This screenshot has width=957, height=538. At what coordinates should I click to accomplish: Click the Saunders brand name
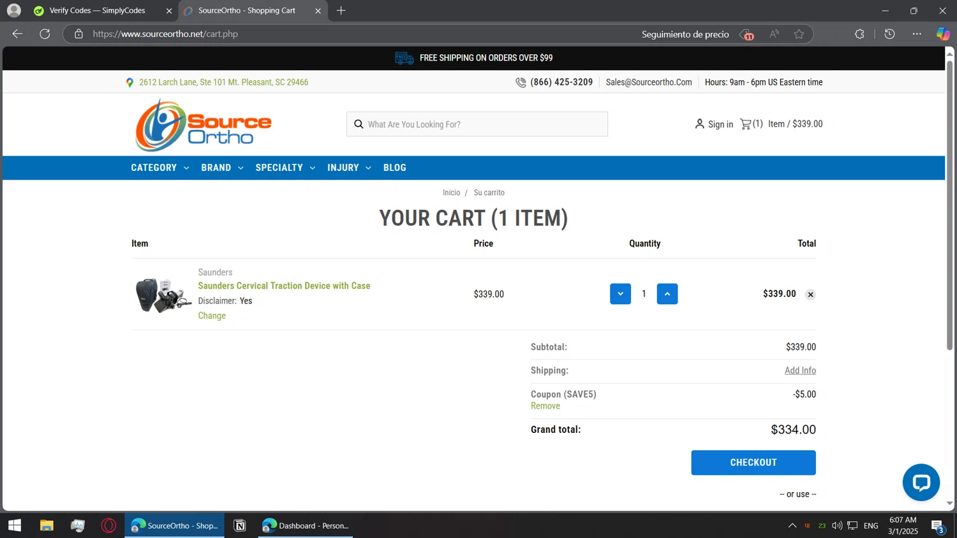215,272
